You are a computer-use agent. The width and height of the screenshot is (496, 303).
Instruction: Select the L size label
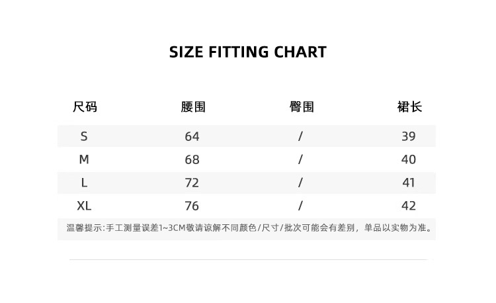click(x=84, y=183)
